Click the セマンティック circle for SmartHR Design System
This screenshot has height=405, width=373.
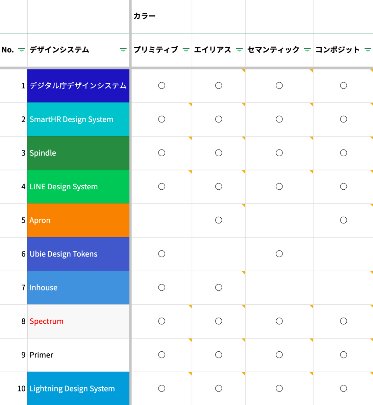coord(279,119)
